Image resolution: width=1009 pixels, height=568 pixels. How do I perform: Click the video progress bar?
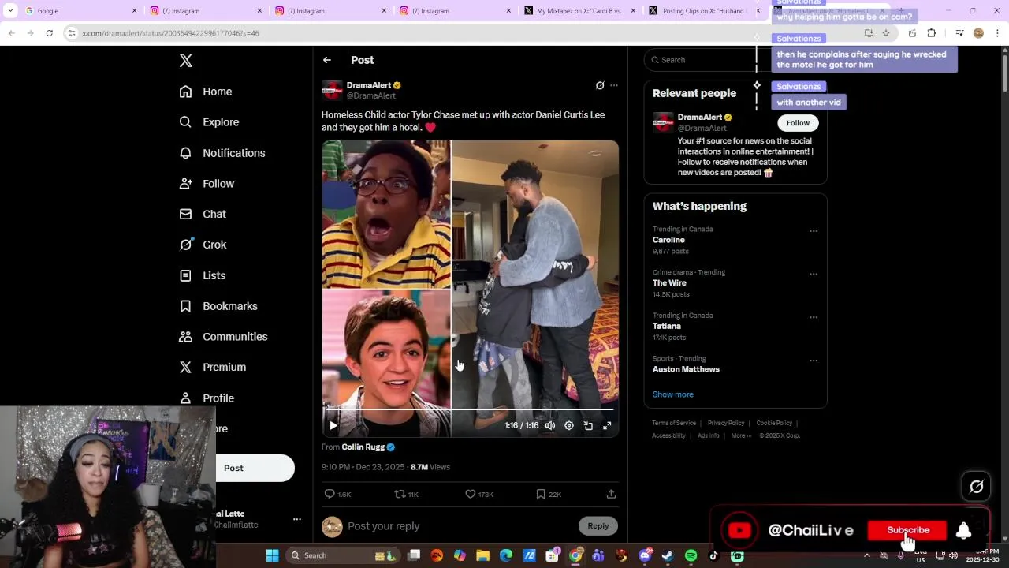(x=470, y=410)
